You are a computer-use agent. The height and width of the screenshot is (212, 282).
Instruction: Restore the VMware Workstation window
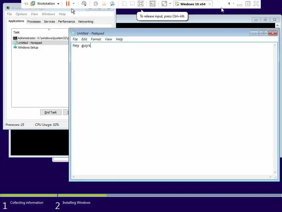tap(248, 4)
